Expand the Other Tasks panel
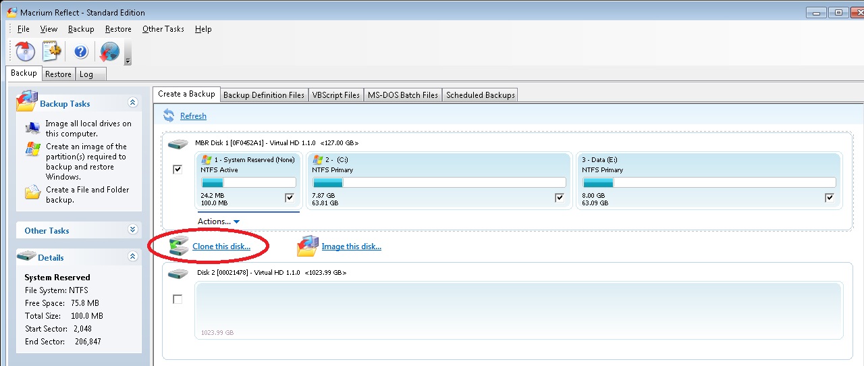This screenshot has height=366, width=864. click(x=133, y=230)
